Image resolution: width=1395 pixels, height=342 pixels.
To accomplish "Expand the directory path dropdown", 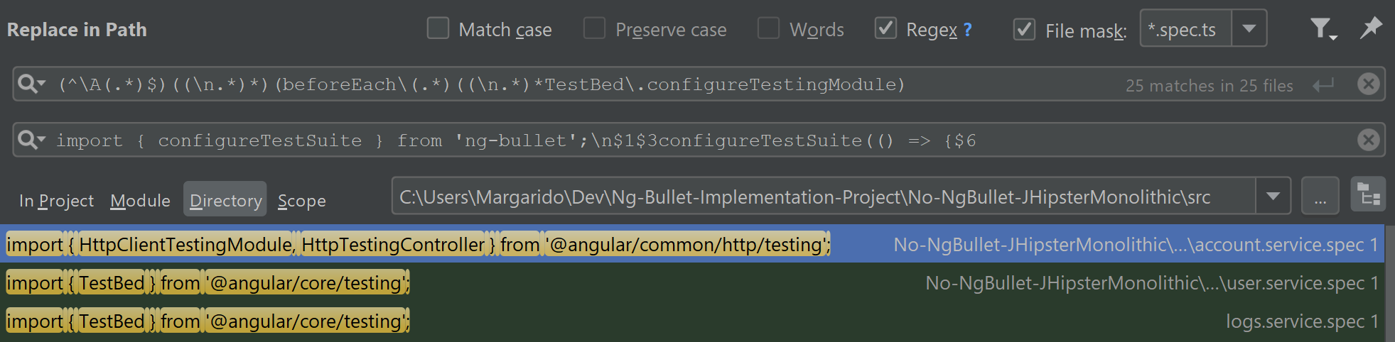I will pos(1273,196).
